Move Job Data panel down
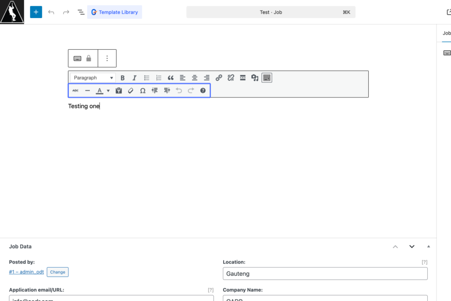Image resolution: width=451 pixels, height=301 pixels. (412, 247)
